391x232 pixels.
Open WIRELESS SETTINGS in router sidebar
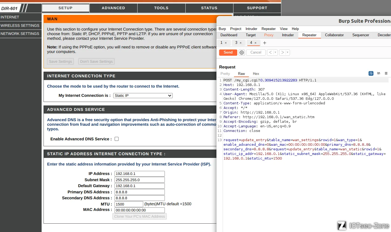coord(21,25)
